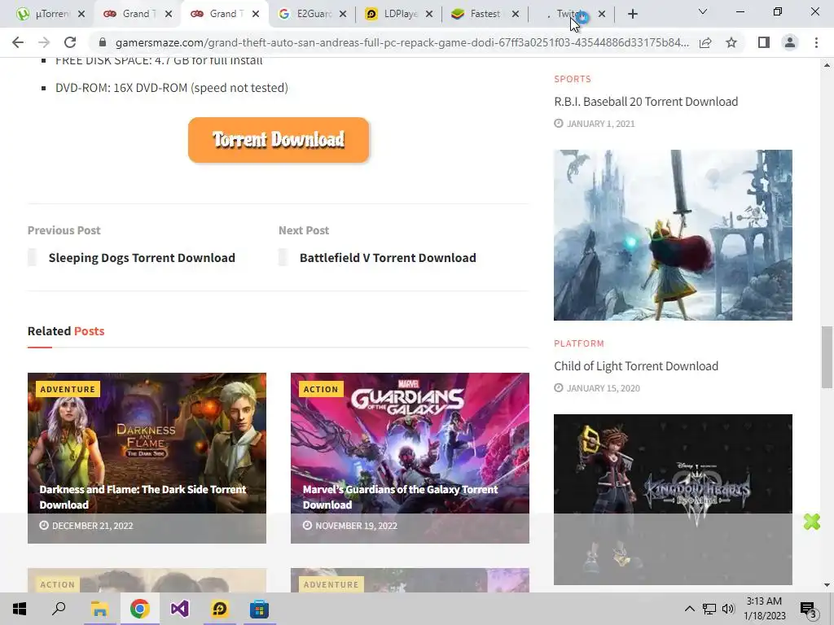Open Windows taskbar search
The width and height of the screenshot is (834, 625).
(x=59, y=609)
